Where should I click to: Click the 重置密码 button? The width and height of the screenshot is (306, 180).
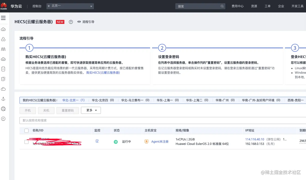coord(68,110)
